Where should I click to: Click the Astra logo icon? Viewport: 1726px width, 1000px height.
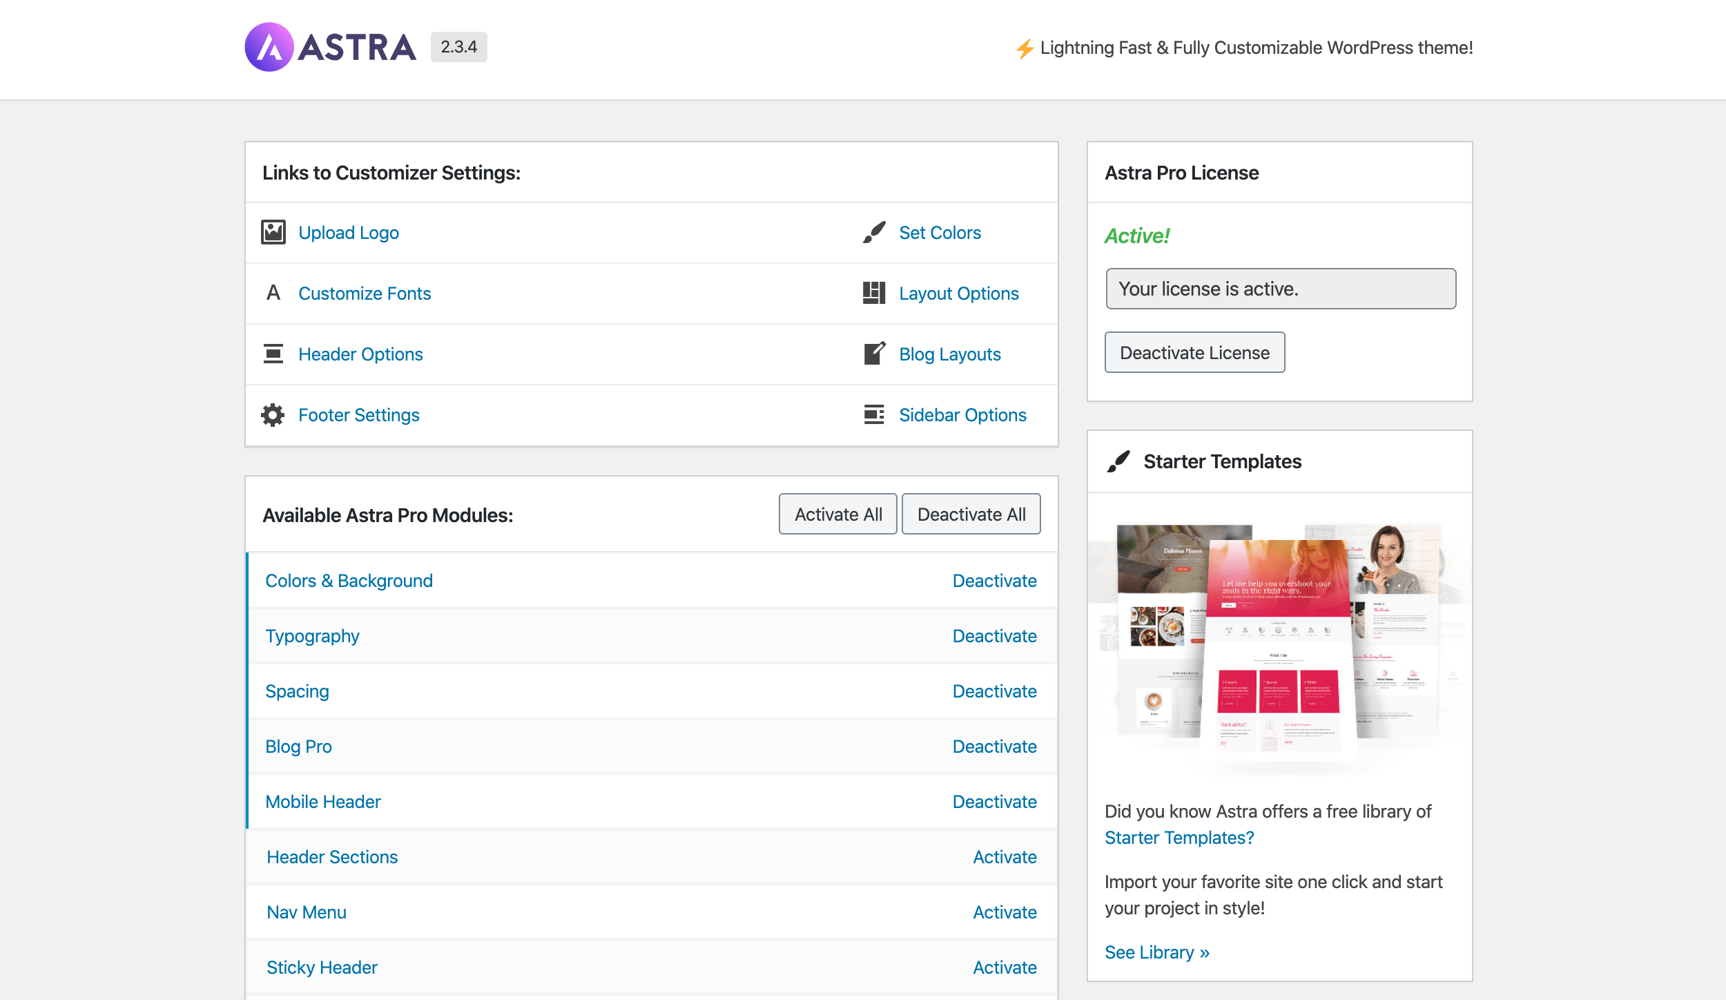[269, 47]
